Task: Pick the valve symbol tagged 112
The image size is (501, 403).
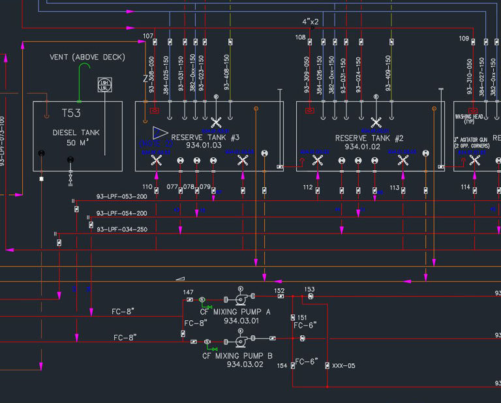Action: (317, 190)
